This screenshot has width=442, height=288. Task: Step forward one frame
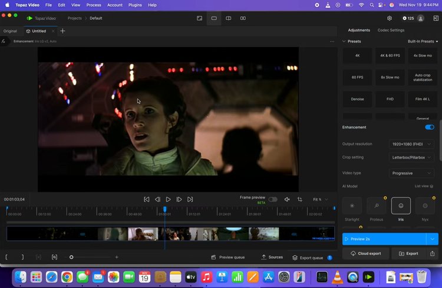179,199
